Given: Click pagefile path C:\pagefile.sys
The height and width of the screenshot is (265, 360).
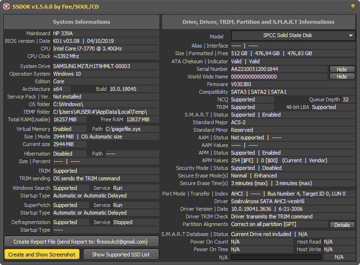Looking at the screenshot, I should (x=123, y=129).
